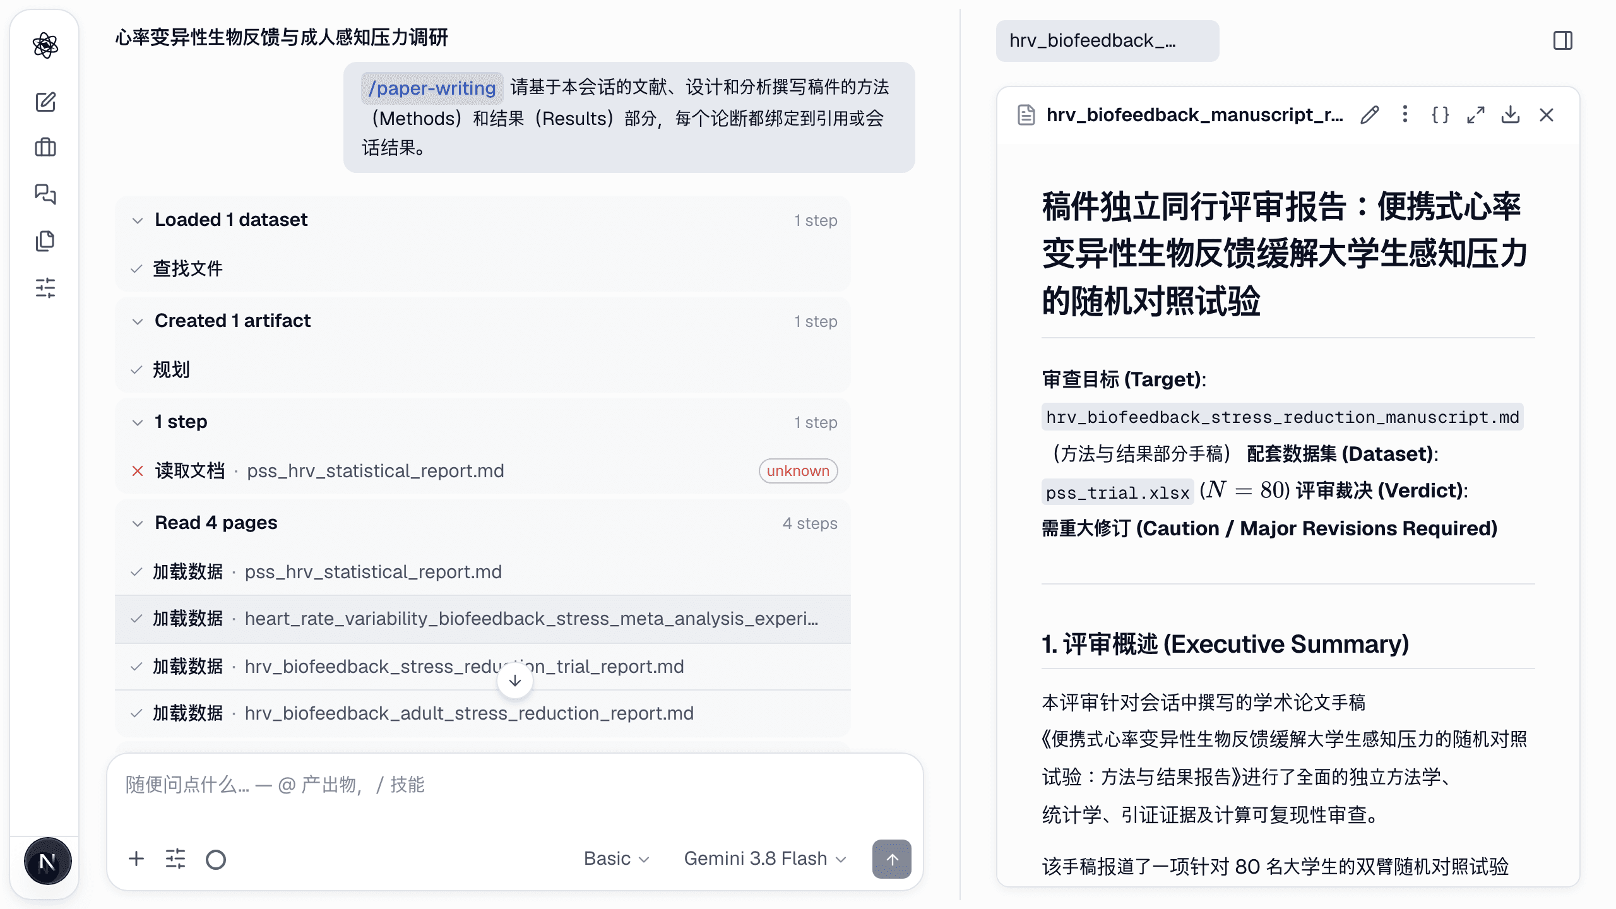The image size is (1616, 909).
Task: Click the unknown status badge
Action: [x=798, y=471]
